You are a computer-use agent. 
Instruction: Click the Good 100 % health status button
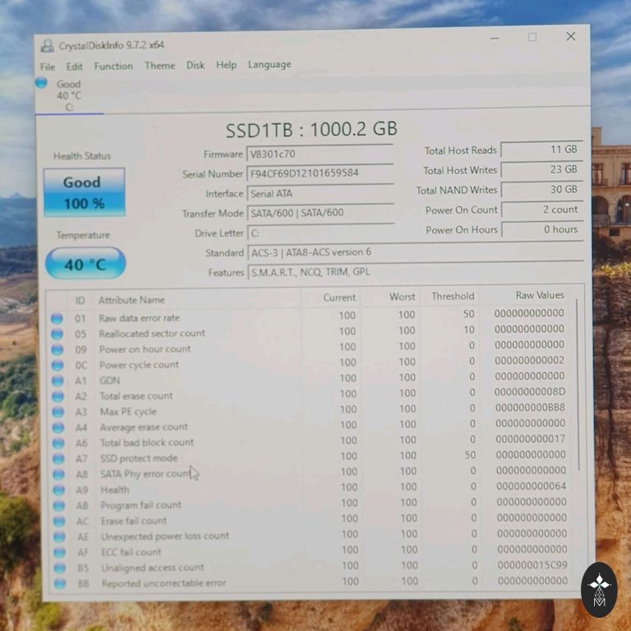(x=84, y=192)
